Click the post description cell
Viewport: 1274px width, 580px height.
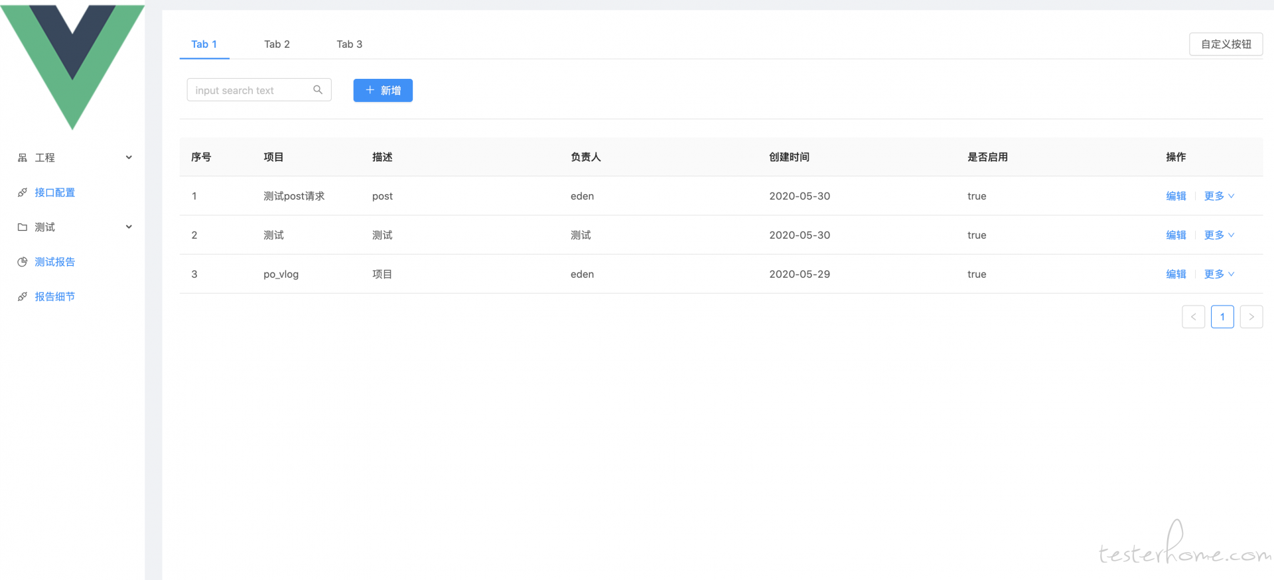(382, 196)
